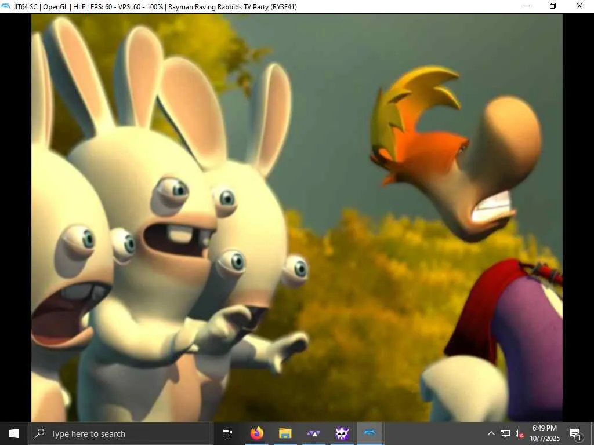Open File Explorer from the taskbar
This screenshot has height=445, width=594.
(x=285, y=433)
